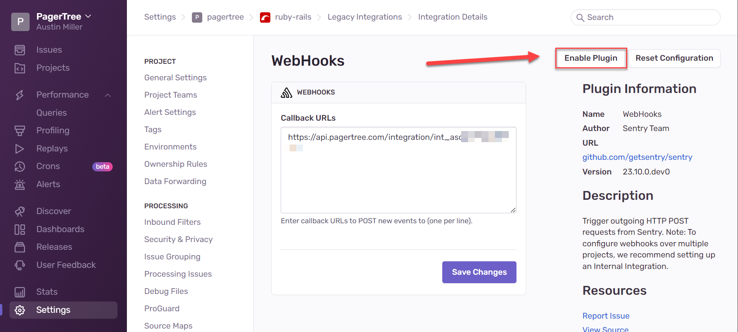Click the Search input field

pyautogui.click(x=645, y=17)
